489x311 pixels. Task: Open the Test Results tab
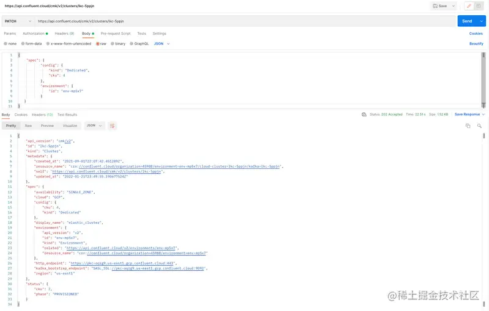[67, 115]
